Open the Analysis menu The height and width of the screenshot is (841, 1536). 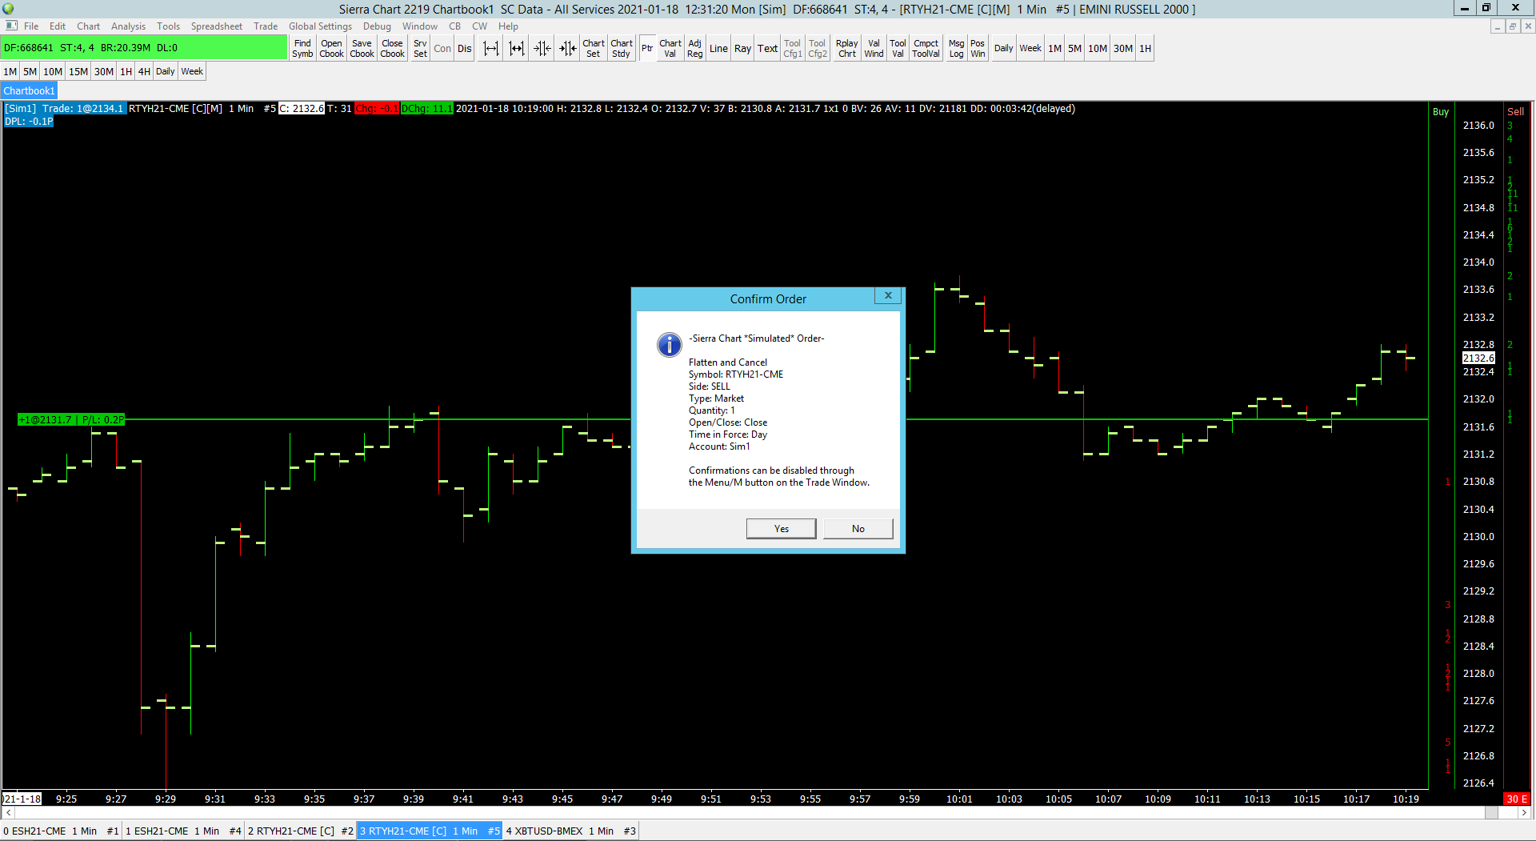pyautogui.click(x=128, y=26)
